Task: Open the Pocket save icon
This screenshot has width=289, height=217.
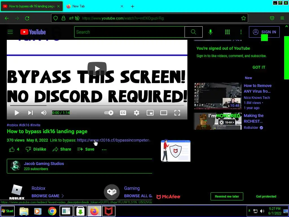Action: tap(272, 18)
